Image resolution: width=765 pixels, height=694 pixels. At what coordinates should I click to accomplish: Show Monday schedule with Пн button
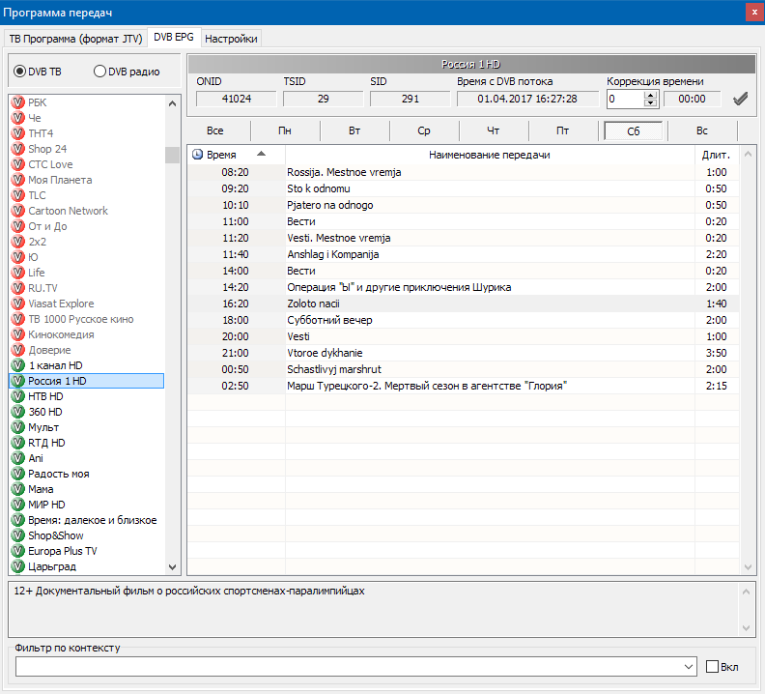(x=285, y=130)
